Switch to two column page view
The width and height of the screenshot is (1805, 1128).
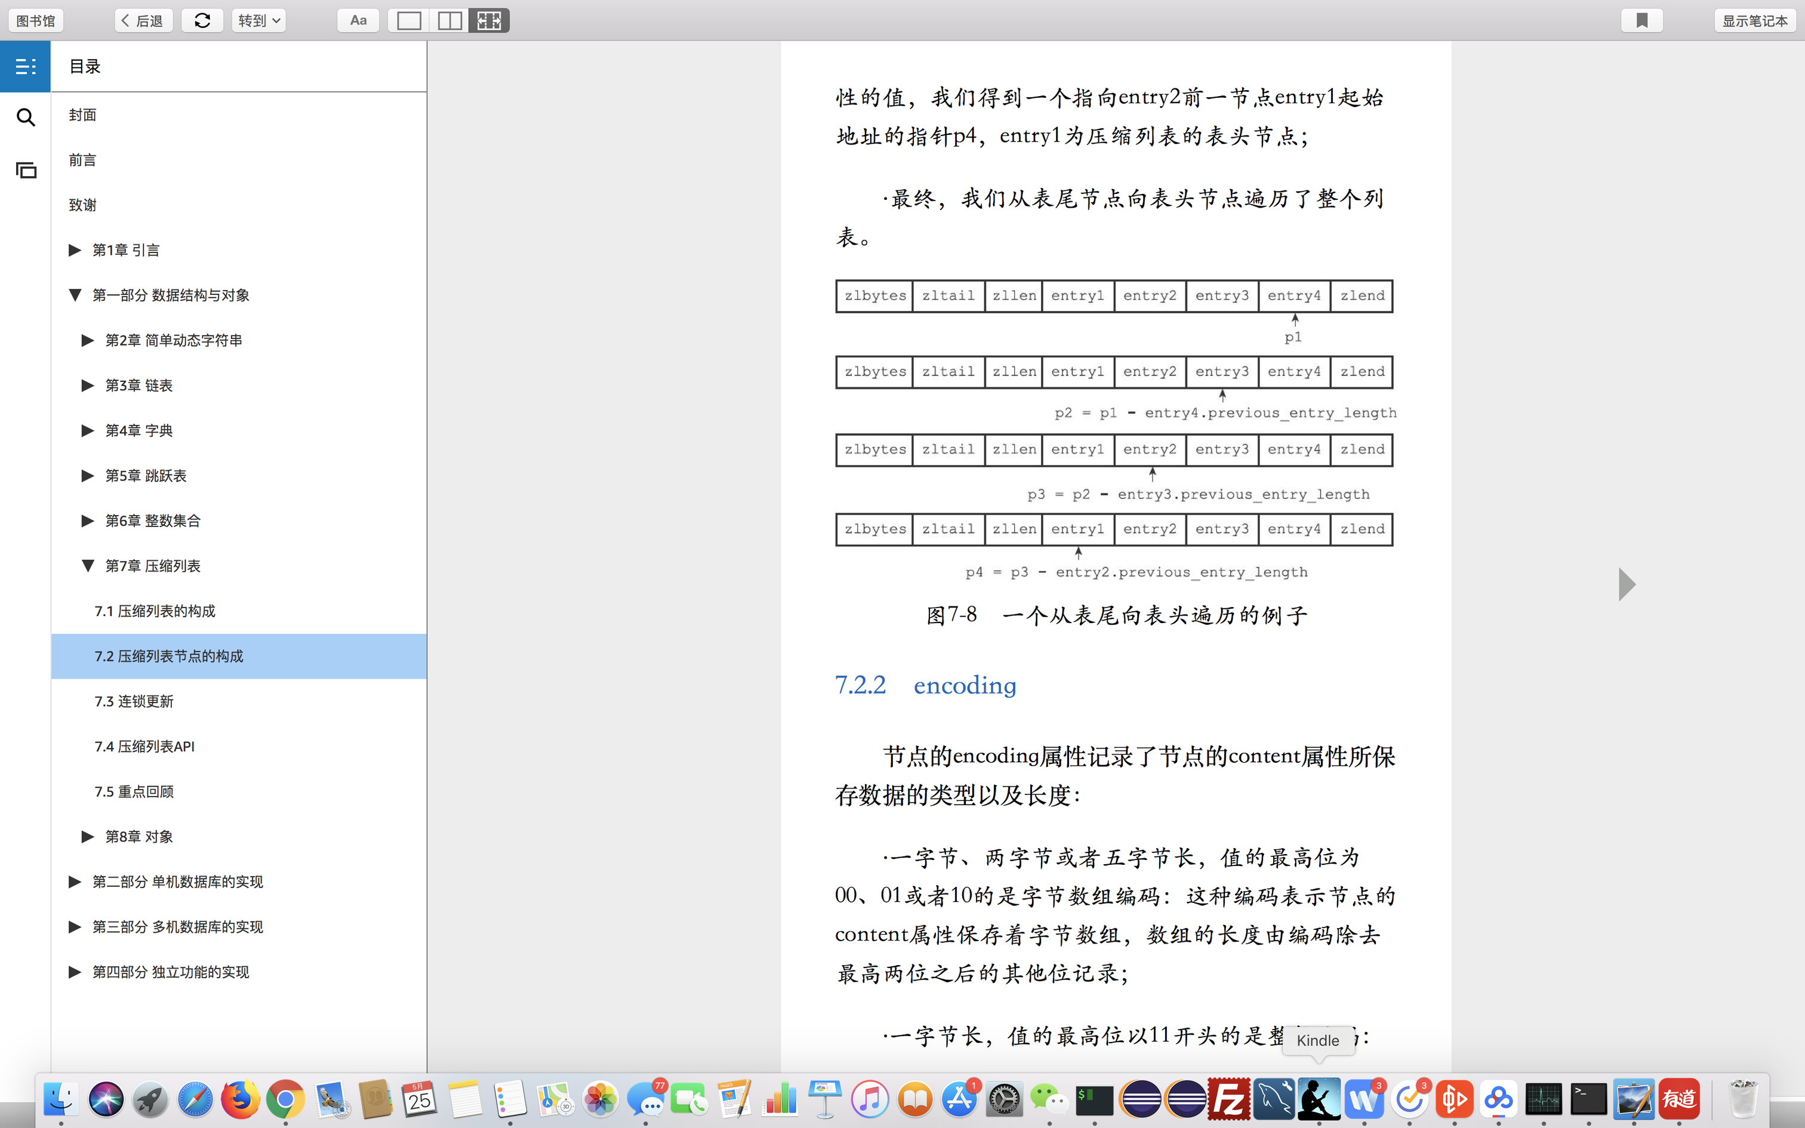click(449, 20)
